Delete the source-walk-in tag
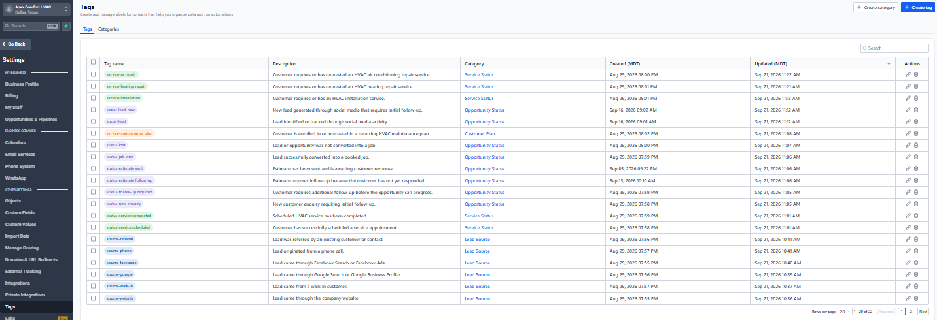The height and width of the screenshot is (320, 937). point(916,286)
